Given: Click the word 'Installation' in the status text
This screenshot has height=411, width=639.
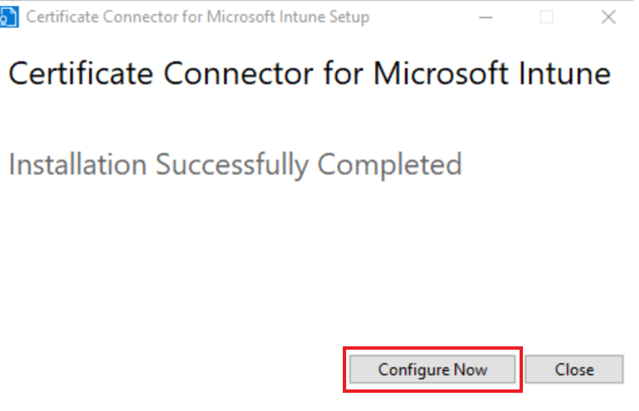Looking at the screenshot, I should [x=78, y=164].
